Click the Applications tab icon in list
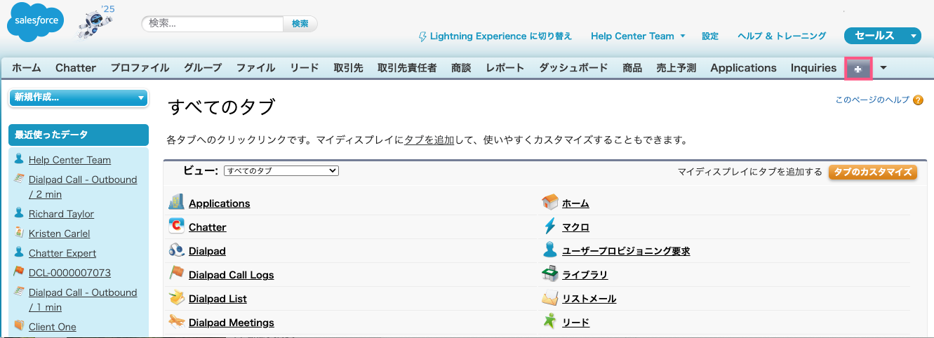 [176, 203]
